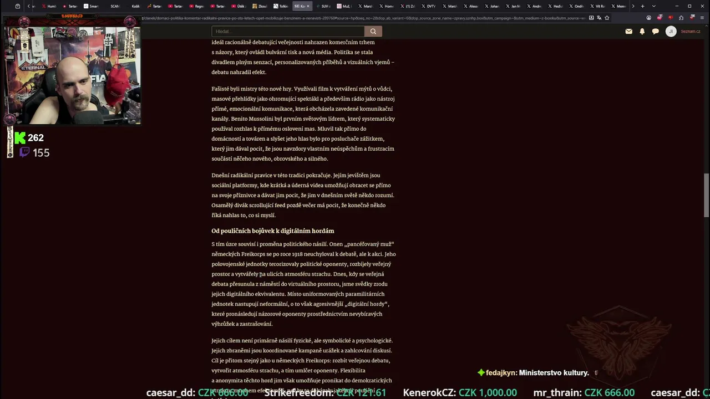Click the purple Twitch icon in the overlay

pyautogui.click(x=24, y=152)
